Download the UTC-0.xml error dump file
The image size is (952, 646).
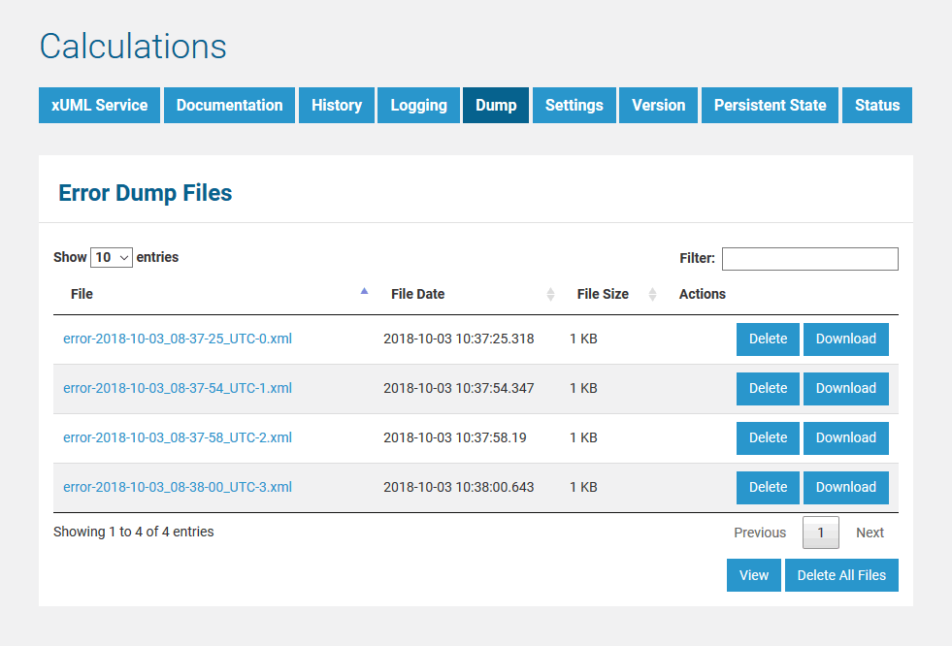845,339
